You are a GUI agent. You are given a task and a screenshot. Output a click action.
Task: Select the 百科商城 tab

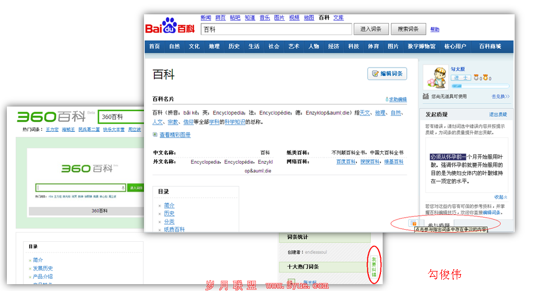pyautogui.click(x=490, y=46)
